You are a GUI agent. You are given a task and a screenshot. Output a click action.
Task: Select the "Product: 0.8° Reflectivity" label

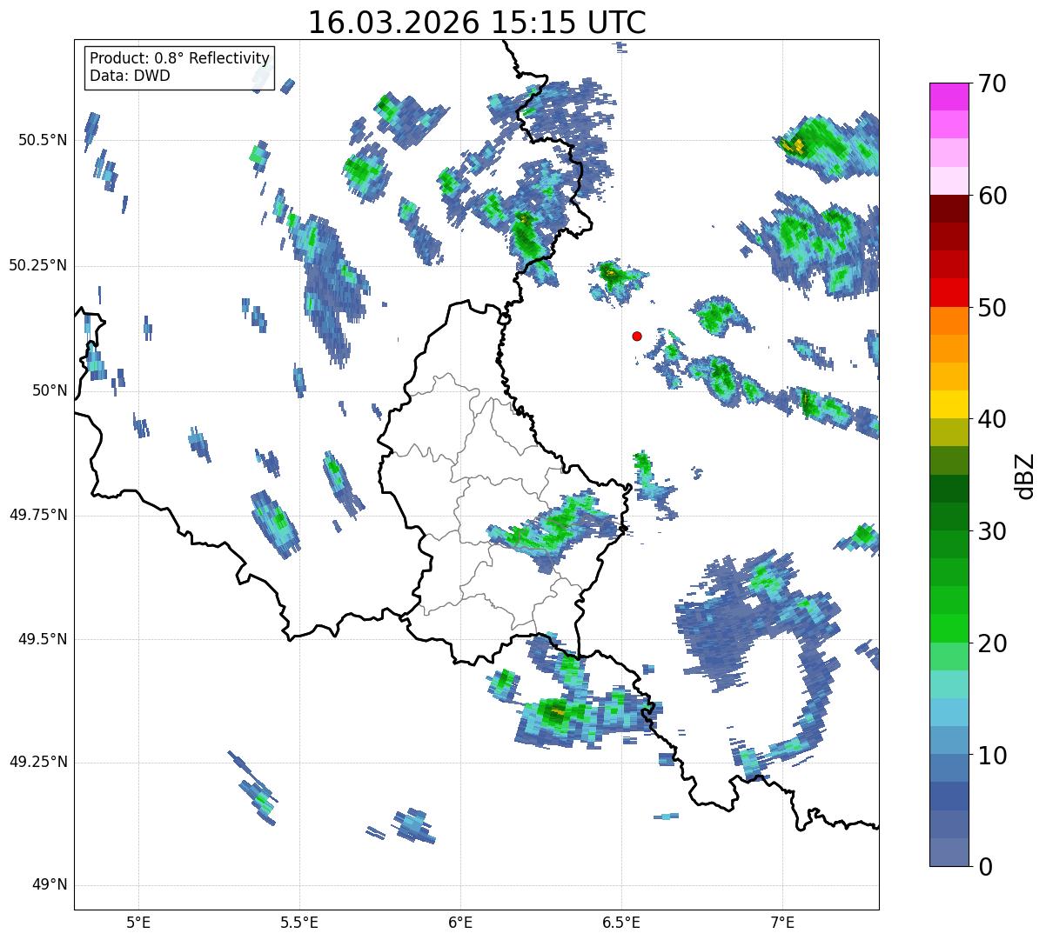coord(180,58)
